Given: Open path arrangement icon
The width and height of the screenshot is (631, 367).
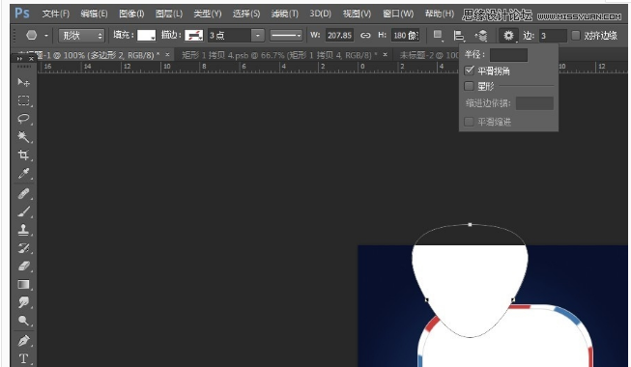Looking at the screenshot, I should point(481,36).
